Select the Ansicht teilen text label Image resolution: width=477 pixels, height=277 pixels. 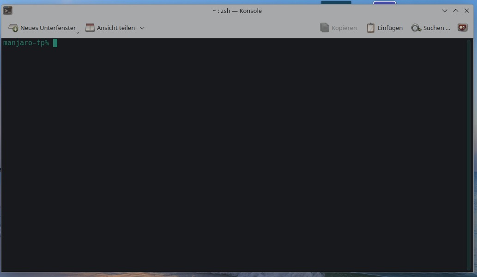tap(116, 28)
